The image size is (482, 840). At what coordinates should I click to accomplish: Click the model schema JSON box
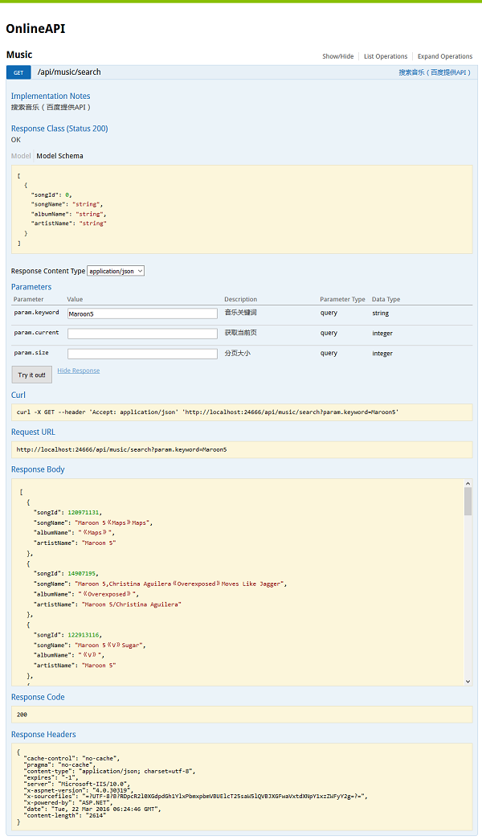(241, 210)
